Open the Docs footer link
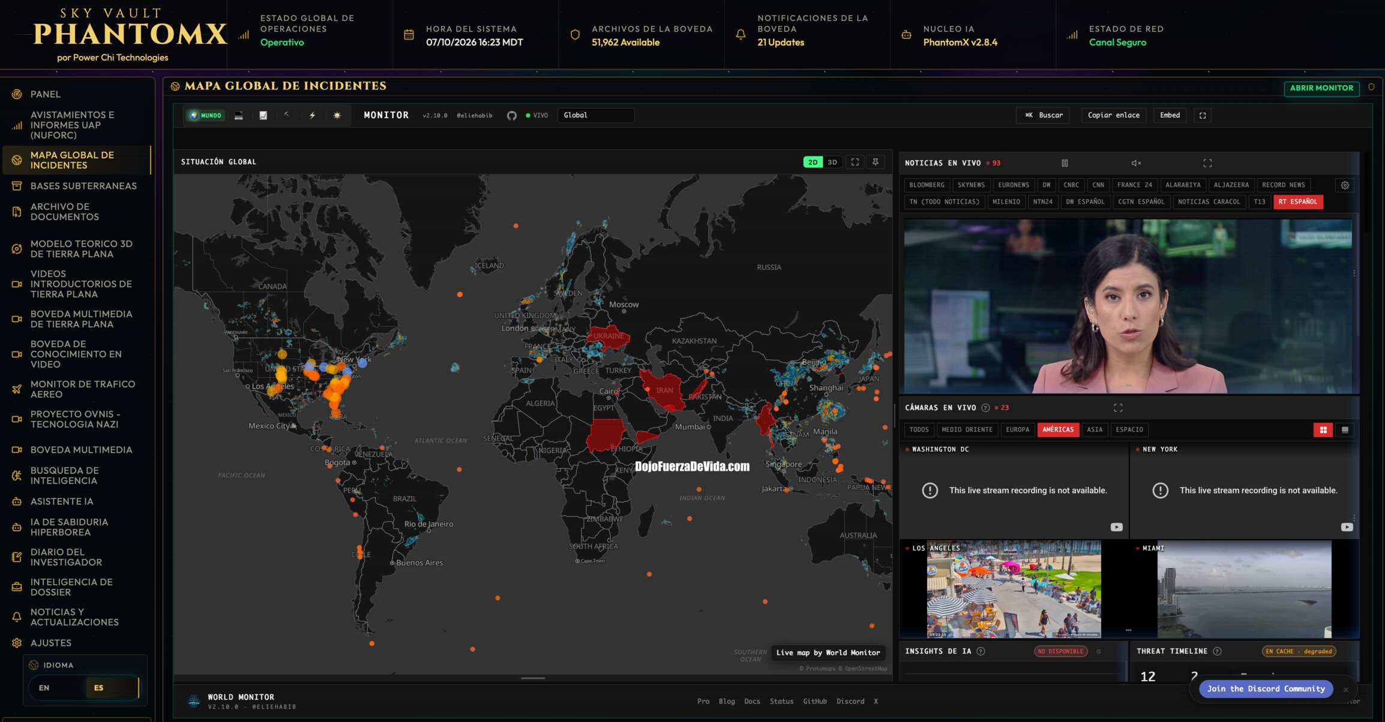The image size is (1385, 722). [752, 702]
